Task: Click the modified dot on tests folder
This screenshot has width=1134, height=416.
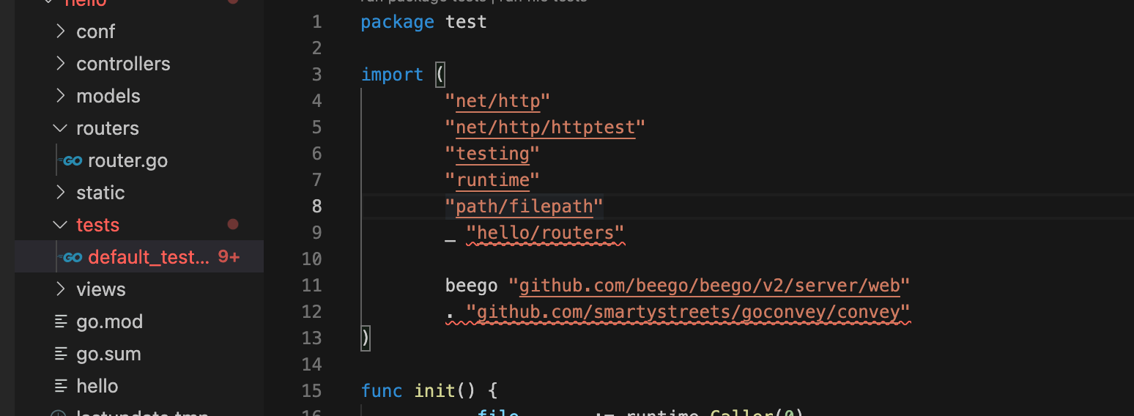Action: [x=233, y=225]
